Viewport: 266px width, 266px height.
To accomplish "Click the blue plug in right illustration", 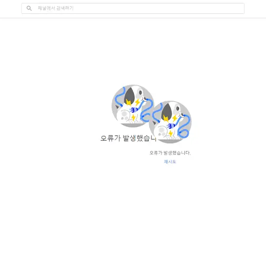I will click(x=171, y=126).
